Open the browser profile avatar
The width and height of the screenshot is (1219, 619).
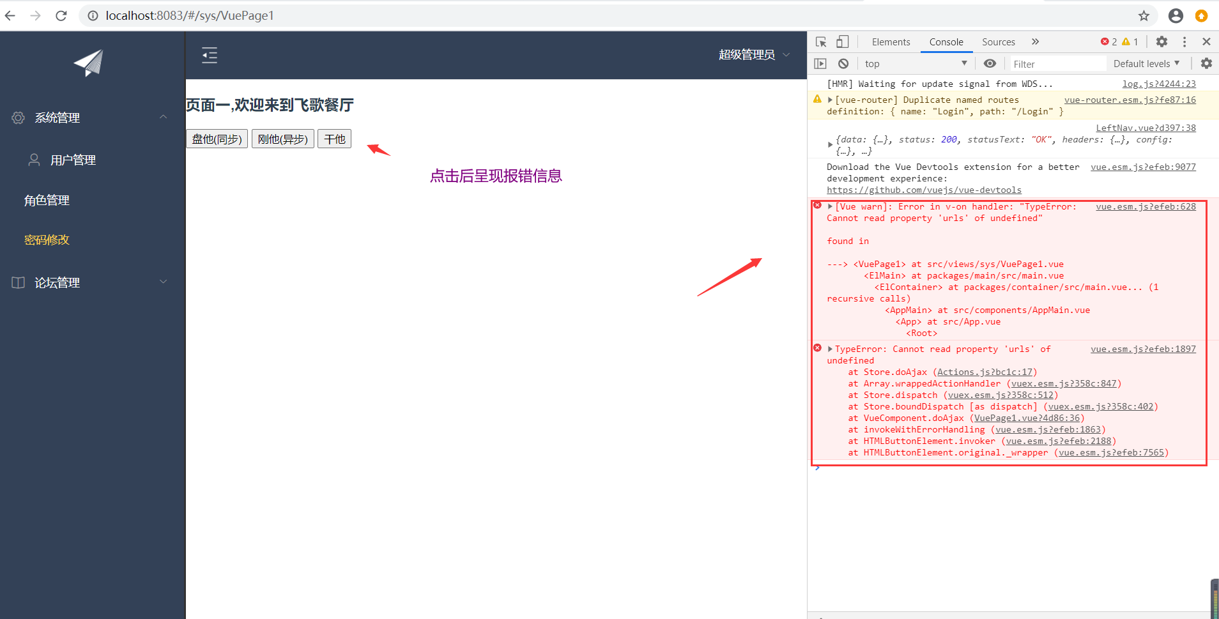pos(1176,16)
